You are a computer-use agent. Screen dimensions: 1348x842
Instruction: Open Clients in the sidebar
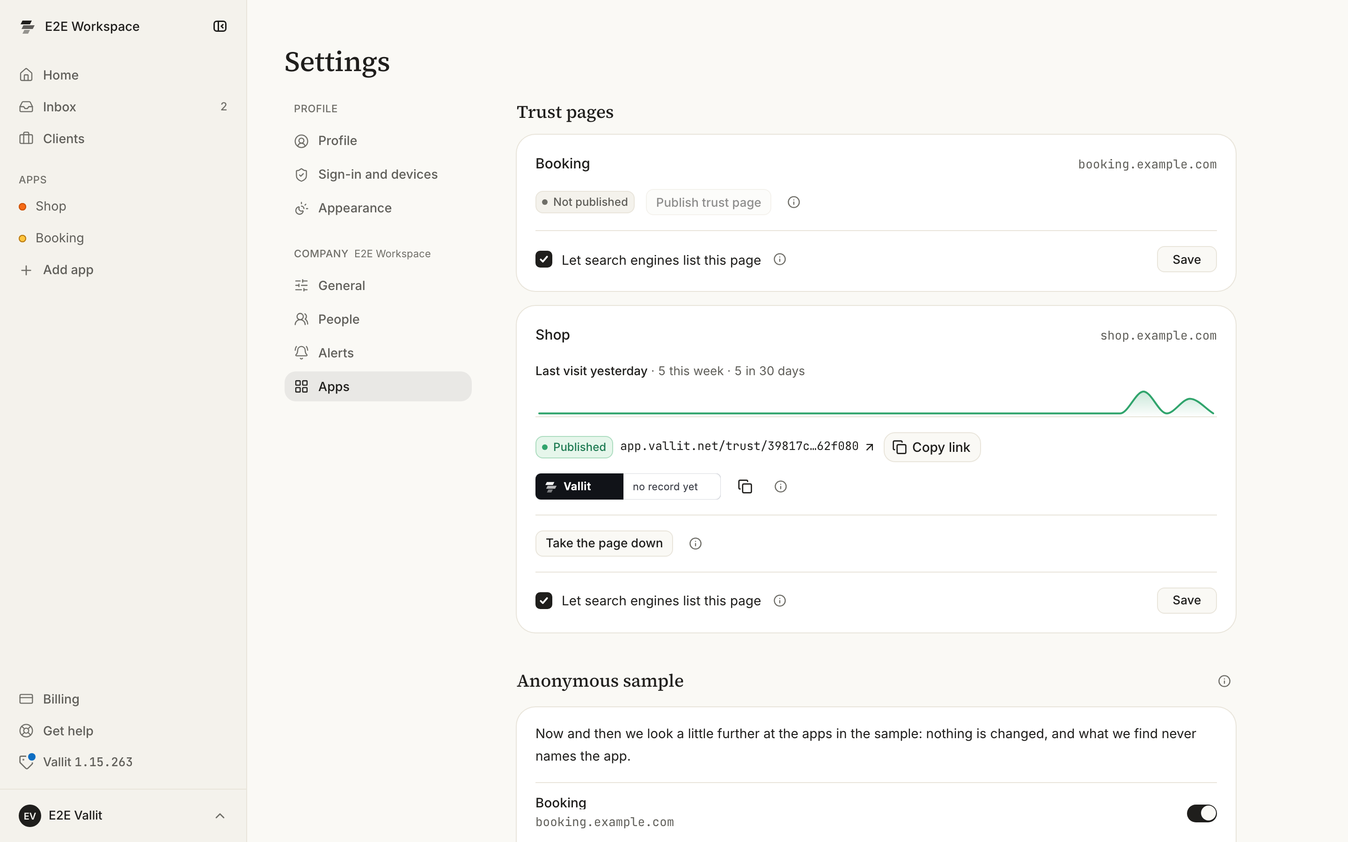pos(123,138)
